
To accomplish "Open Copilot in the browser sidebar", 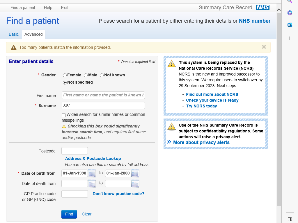I will pos(290,13).
